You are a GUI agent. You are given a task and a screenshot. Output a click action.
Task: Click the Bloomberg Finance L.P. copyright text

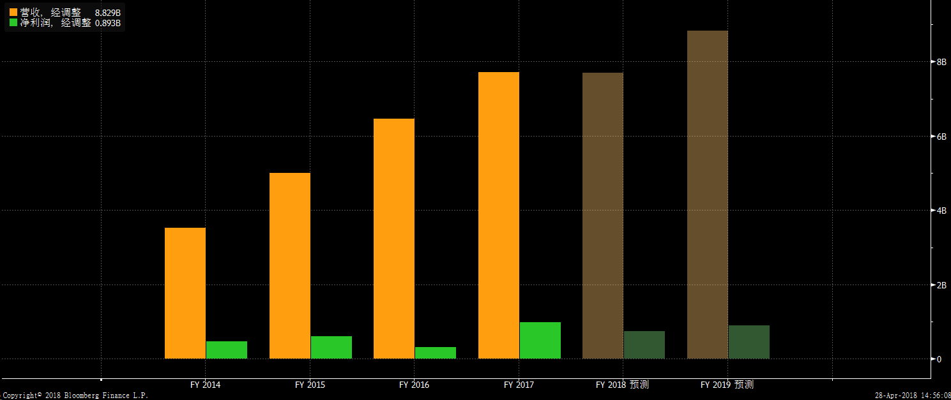click(x=74, y=396)
